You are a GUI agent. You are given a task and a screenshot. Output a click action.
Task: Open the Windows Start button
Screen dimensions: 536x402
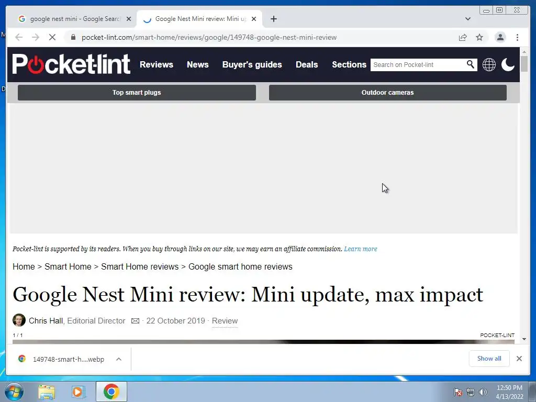[x=14, y=392]
